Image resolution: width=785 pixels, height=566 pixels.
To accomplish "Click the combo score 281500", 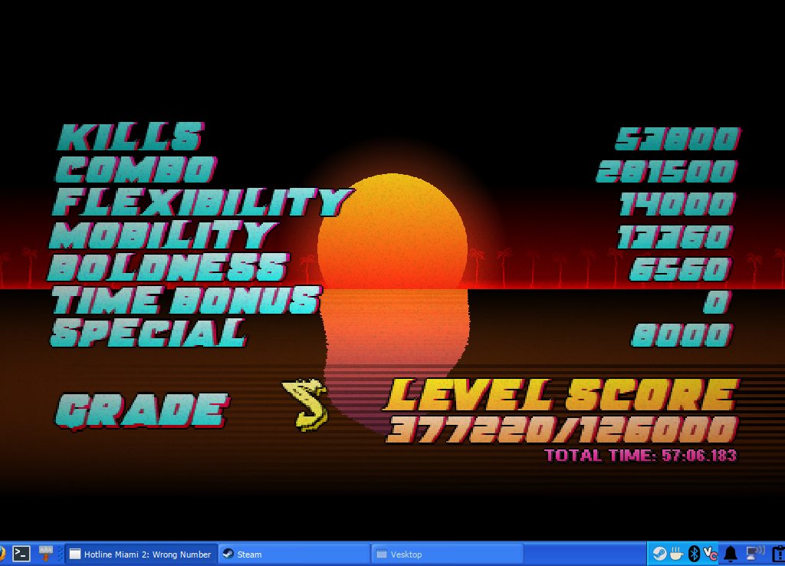I will pyautogui.click(x=667, y=171).
